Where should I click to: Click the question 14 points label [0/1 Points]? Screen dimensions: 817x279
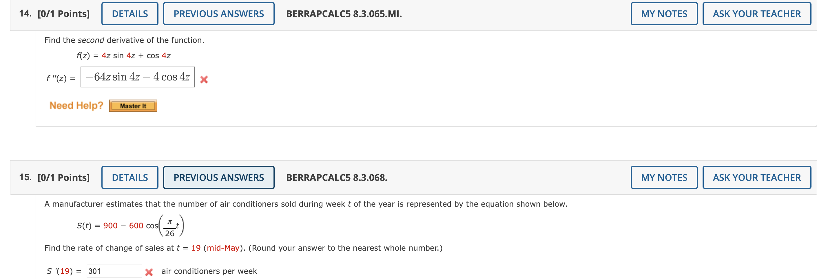pyautogui.click(x=63, y=14)
